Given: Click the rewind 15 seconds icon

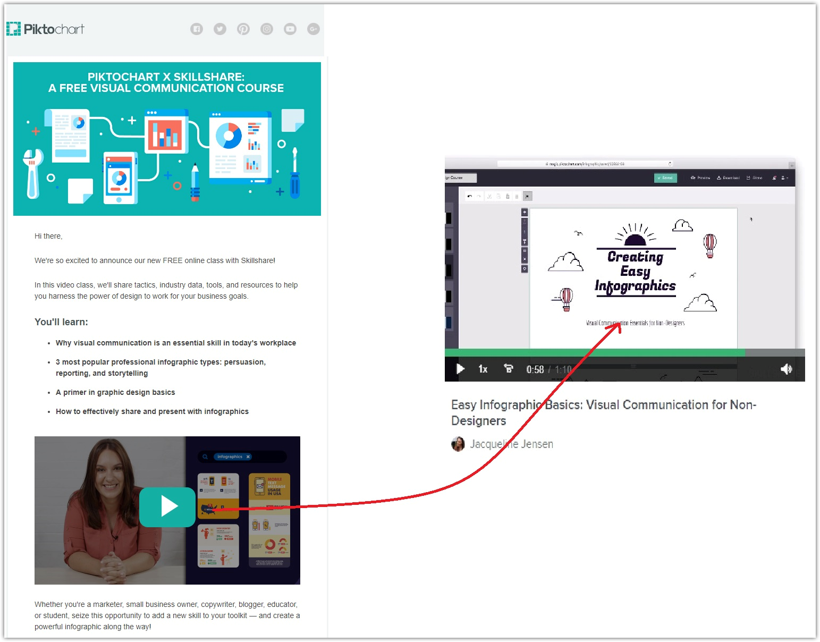Looking at the screenshot, I should point(509,368).
